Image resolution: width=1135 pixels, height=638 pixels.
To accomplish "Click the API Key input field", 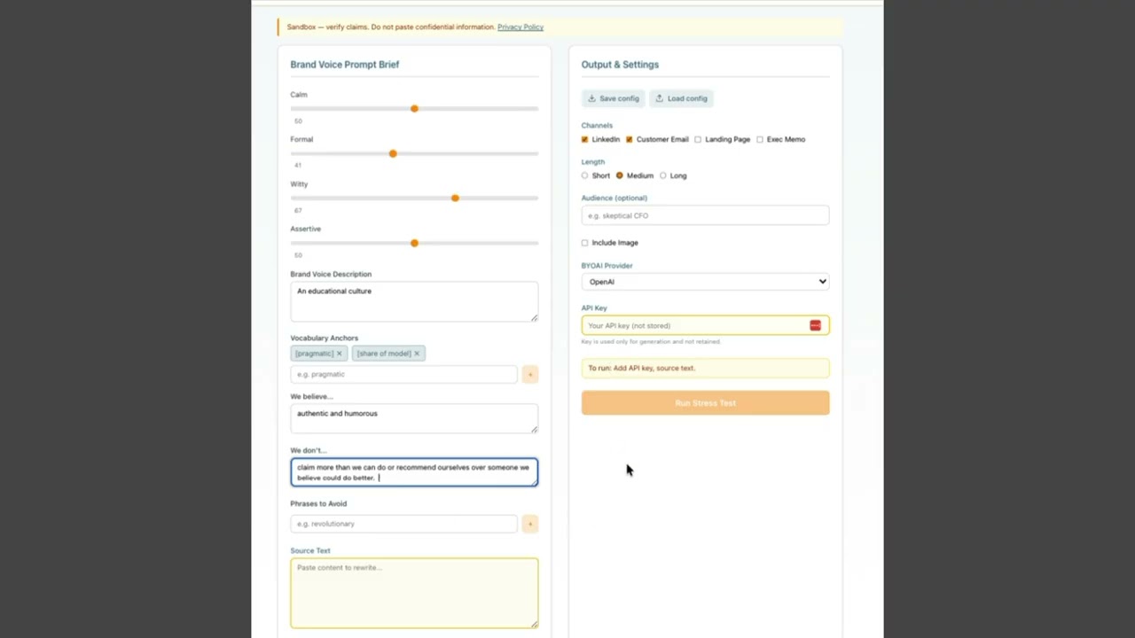I will 705,325.
